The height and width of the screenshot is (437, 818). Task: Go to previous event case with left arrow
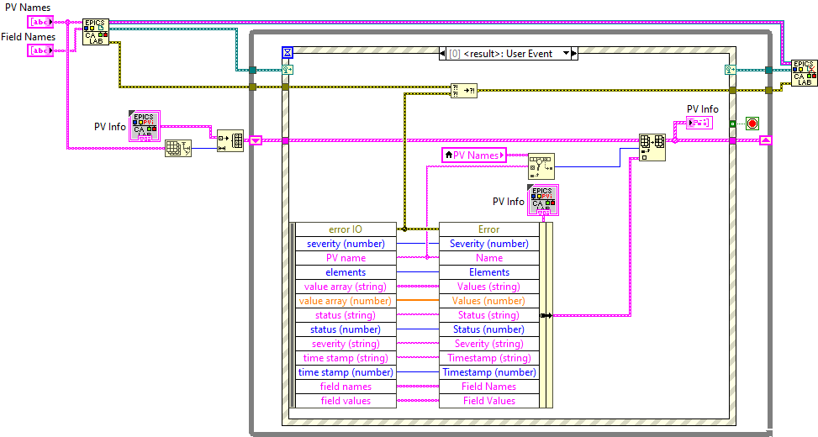pos(443,53)
